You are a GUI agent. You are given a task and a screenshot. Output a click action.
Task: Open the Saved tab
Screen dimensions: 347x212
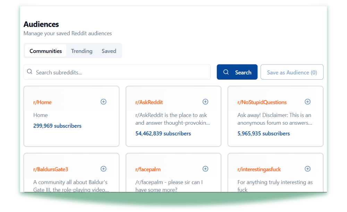109,51
